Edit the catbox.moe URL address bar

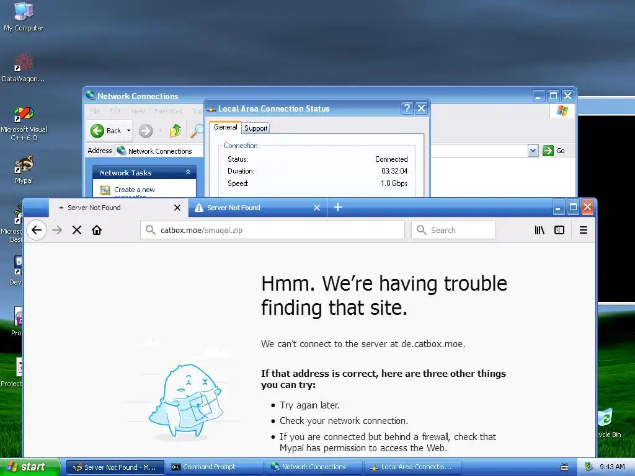[x=273, y=230]
